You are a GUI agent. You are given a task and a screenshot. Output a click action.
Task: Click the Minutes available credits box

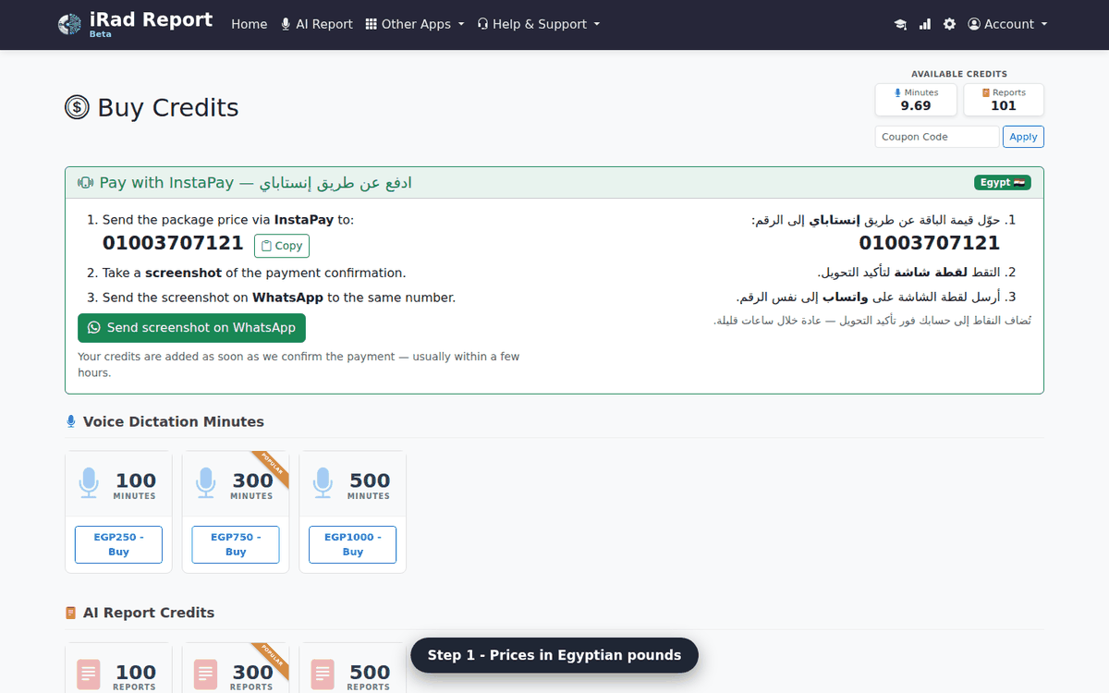[x=916, y=100]
